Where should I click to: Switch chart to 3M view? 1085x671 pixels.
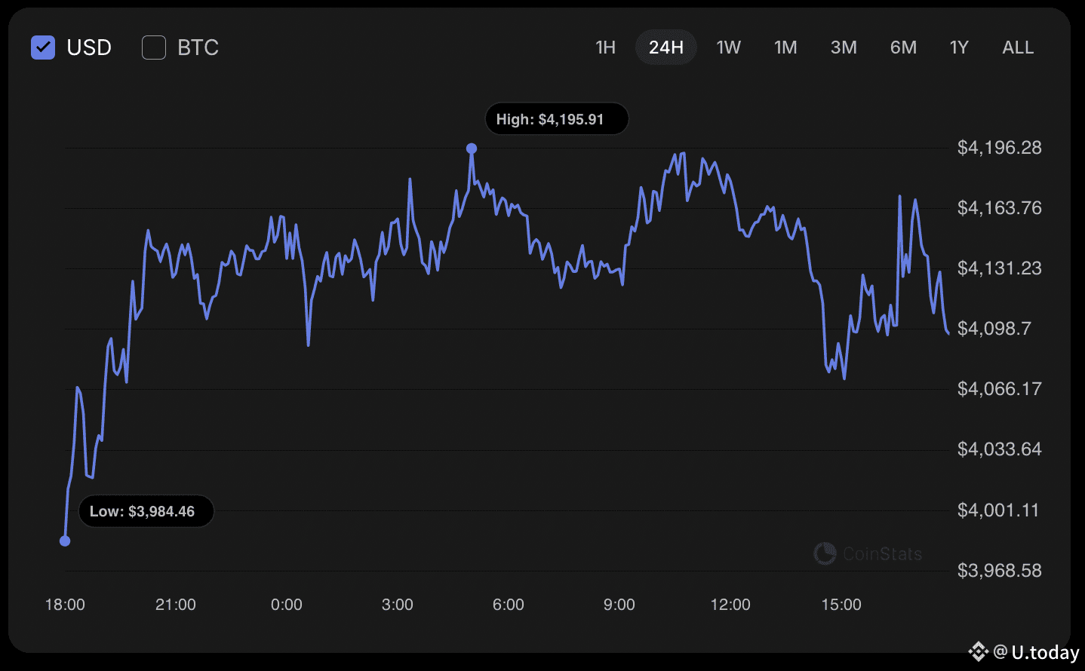pyautogui.click(x=844, y=47)
